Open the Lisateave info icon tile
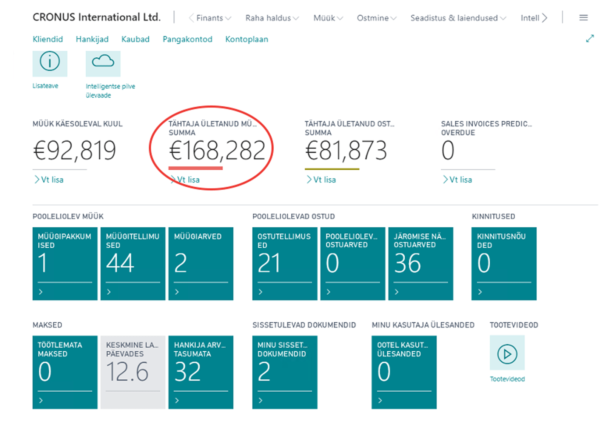The height and width of the screenshot is (429, 604). 50,63
